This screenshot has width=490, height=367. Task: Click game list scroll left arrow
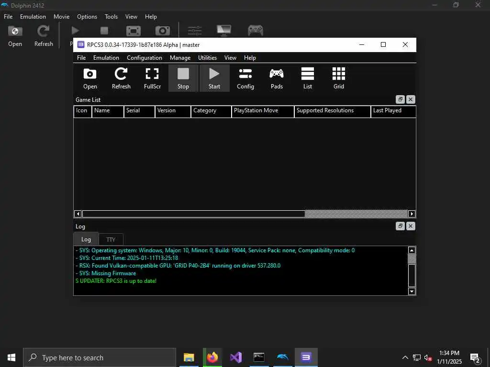click(x=78, y=214)
